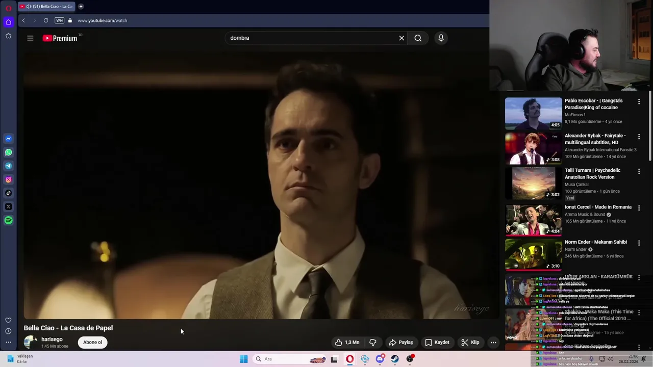Clear the search text with X
The height and width of the screenshot is (367, 653).
tap(401, 38)
